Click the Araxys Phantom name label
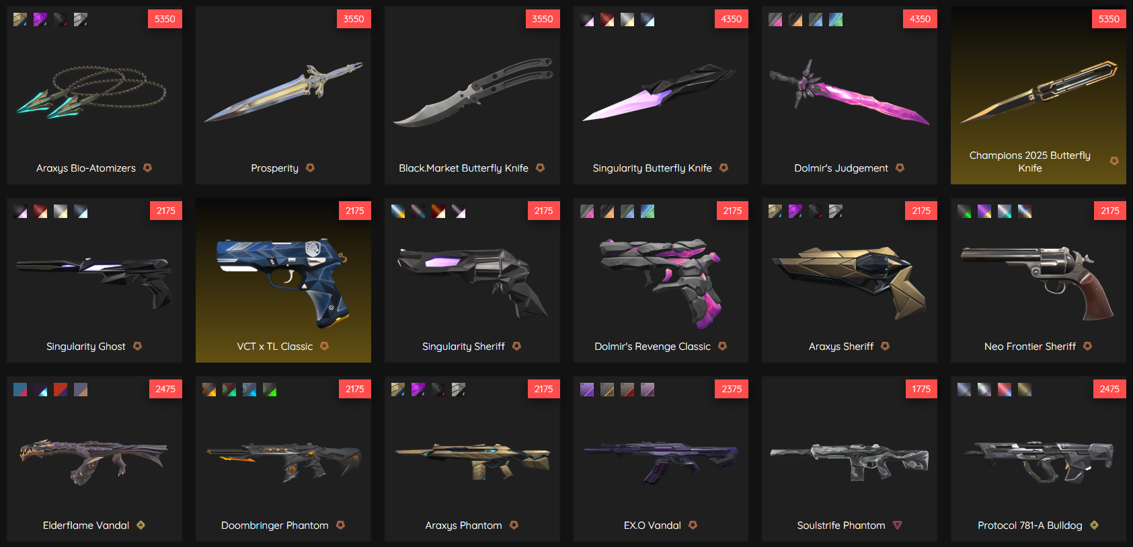The width and height of the screenshot is (1133, 547). [x=463, y=525]
